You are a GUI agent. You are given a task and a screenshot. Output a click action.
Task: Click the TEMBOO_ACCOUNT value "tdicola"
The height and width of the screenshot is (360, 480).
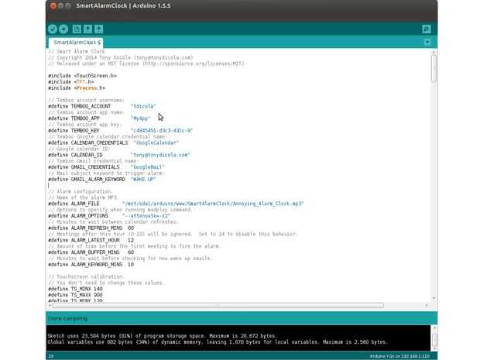point(143,106)
